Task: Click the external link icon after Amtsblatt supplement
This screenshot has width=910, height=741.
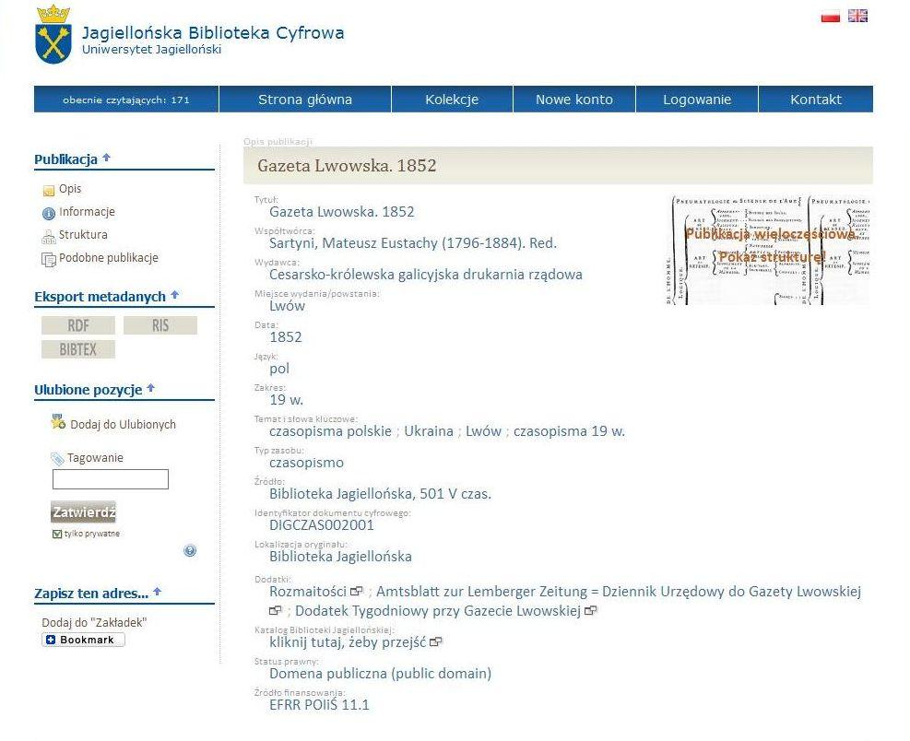Action: point(276,610)
